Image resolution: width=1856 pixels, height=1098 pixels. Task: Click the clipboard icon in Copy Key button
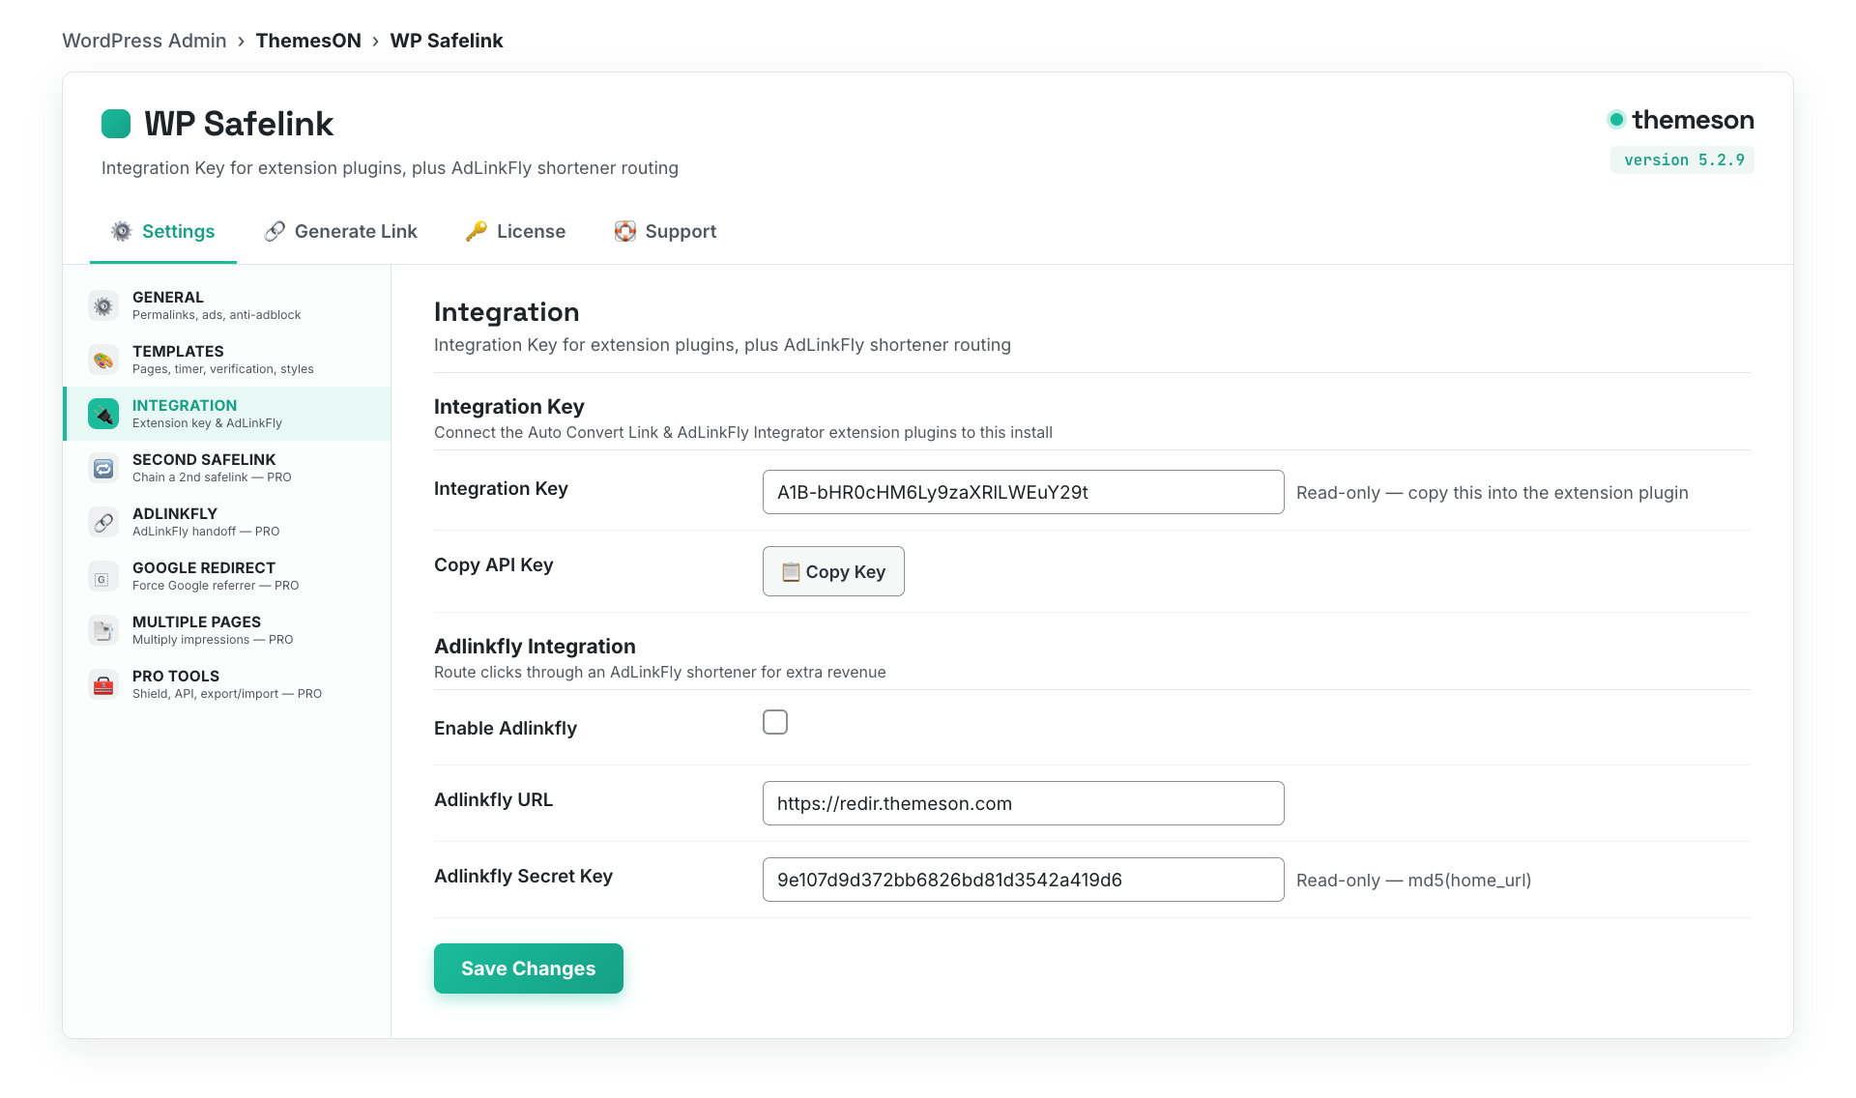coord(791,571)
